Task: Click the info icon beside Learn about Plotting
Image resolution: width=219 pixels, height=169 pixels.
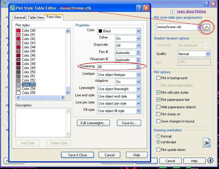Action: click(x=172, y=12)
